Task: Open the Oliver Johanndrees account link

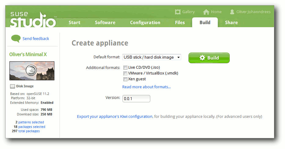Action: point(253,12)
